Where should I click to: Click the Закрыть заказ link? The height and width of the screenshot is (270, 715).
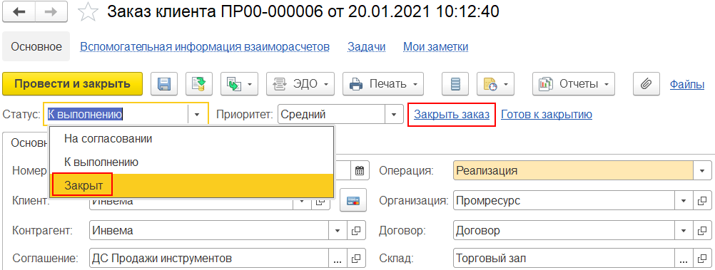pyautogui.click(x=452, y=114)
